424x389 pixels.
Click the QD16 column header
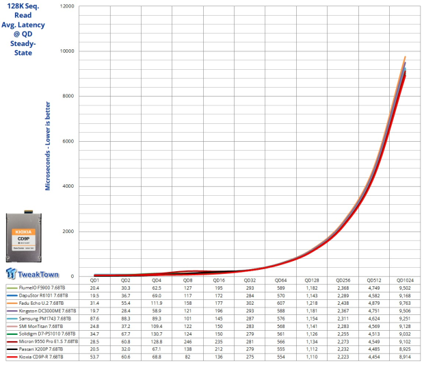219,280
